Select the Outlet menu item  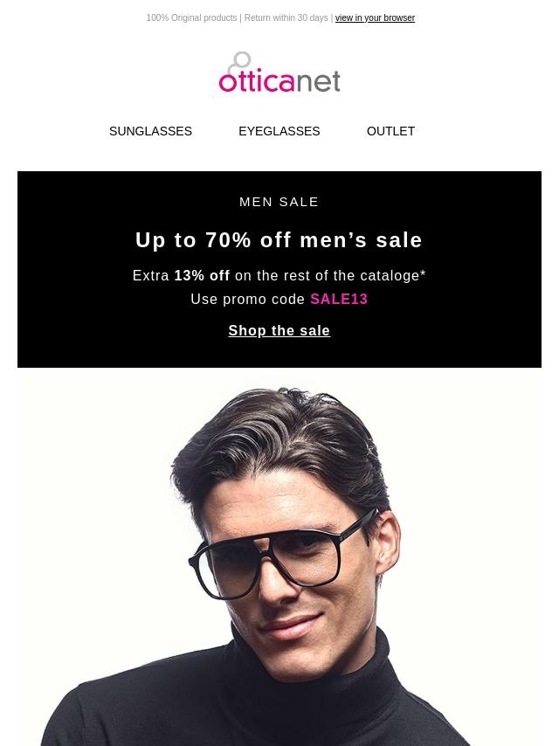click(x=390, y=131)
